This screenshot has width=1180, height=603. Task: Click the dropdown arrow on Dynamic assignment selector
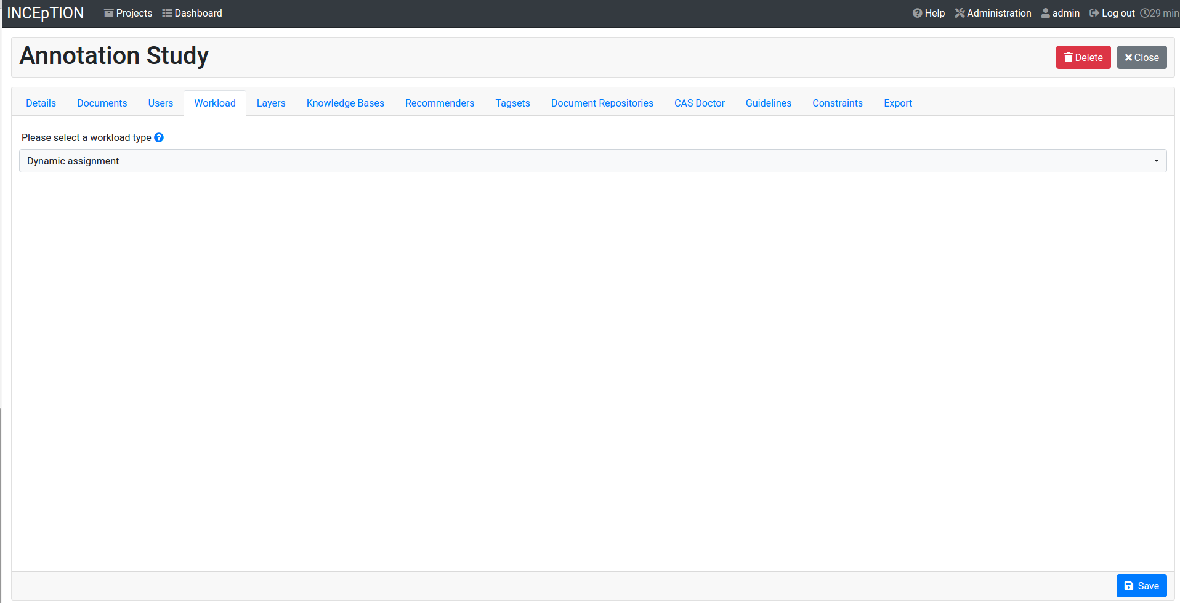[x=1156, y=161]
